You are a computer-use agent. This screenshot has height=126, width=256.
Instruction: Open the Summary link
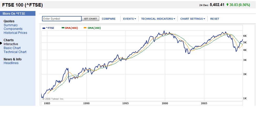(x=11, y=25)
